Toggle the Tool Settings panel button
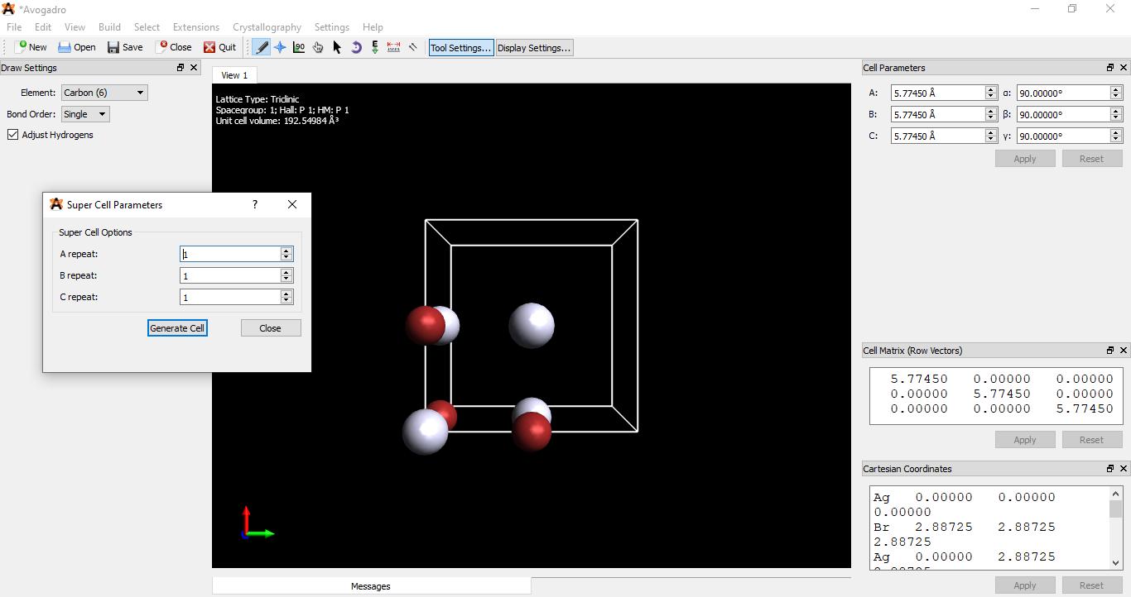Viewport: 1131px width, 597px height. [x=460, y=48]
